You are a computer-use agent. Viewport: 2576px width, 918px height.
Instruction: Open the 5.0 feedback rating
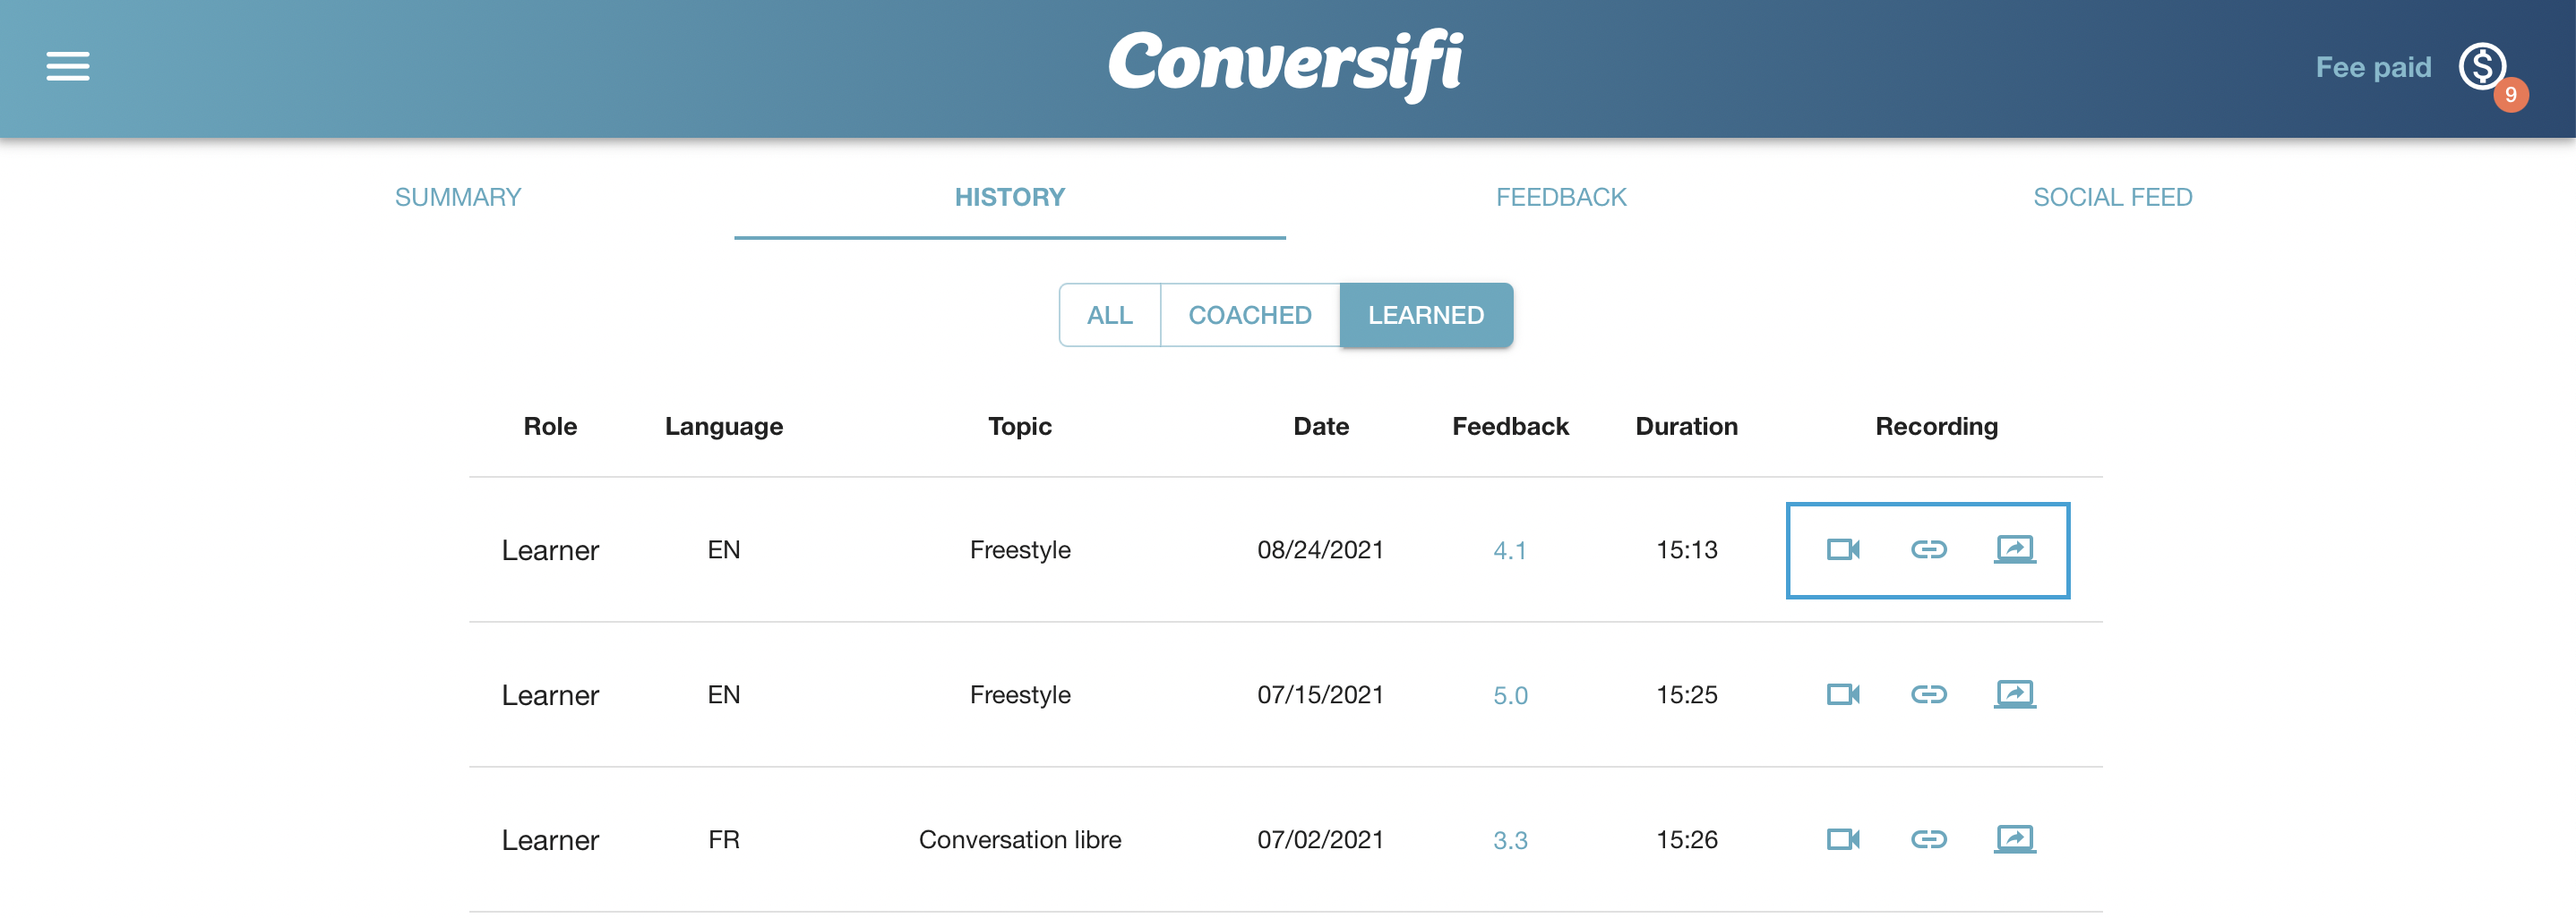coord(1509,694)
